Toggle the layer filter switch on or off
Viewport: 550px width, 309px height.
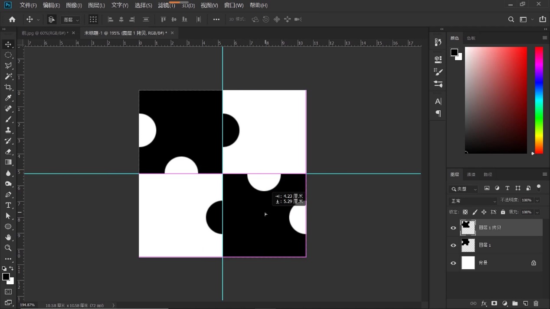[x=539, y=188]
